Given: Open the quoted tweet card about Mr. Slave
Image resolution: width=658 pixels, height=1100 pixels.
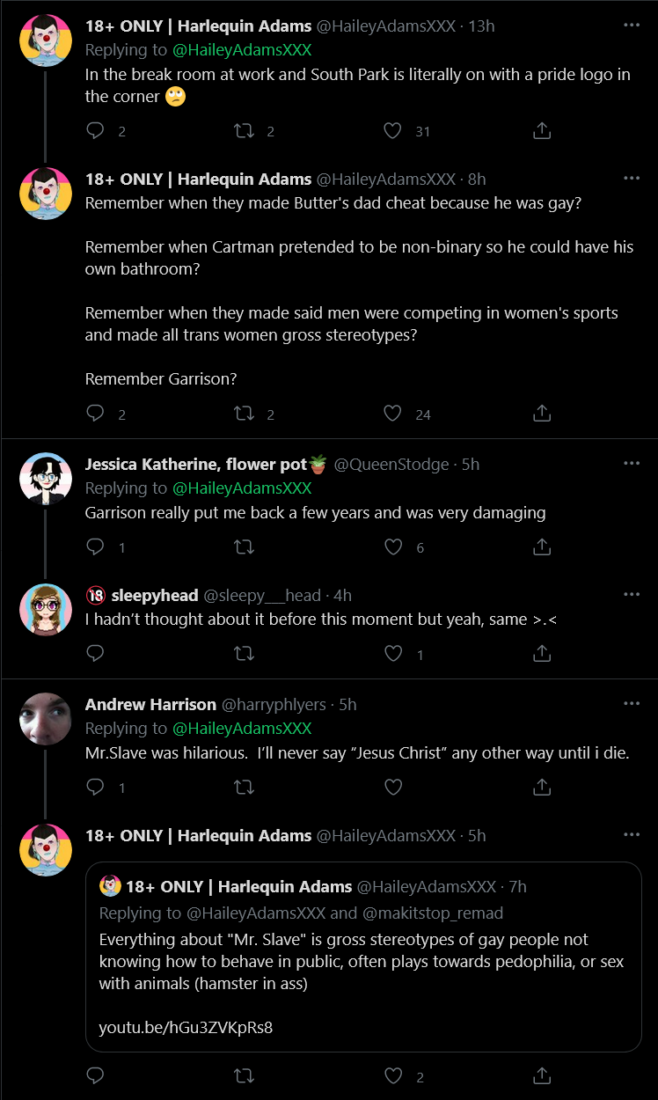Looking at the screenshot, I should coord(363,957).
